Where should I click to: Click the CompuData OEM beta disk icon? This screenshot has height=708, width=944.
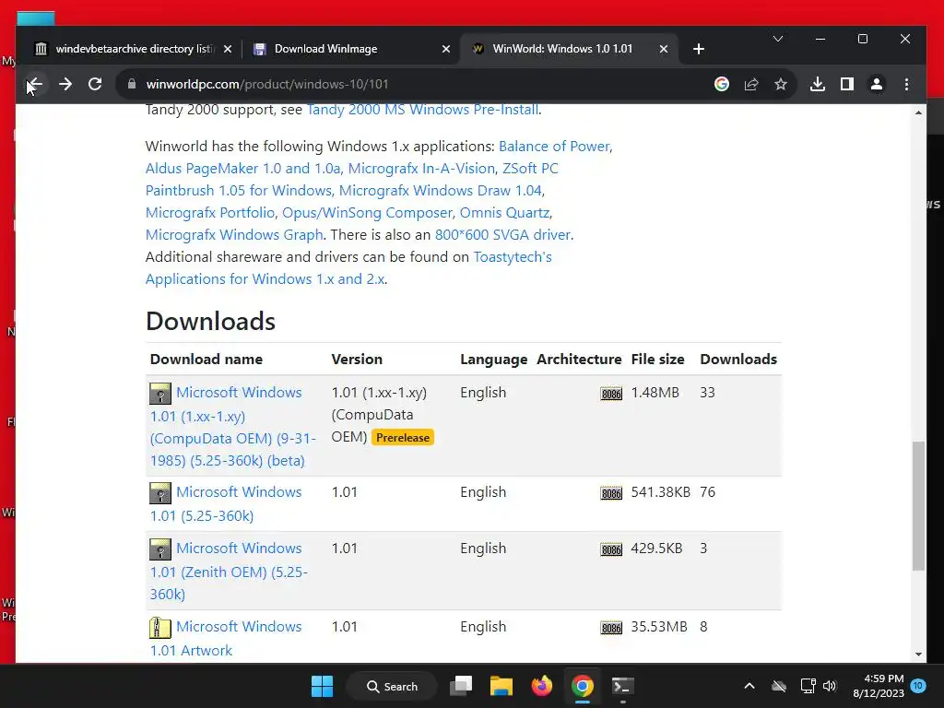tap(160, 394)
